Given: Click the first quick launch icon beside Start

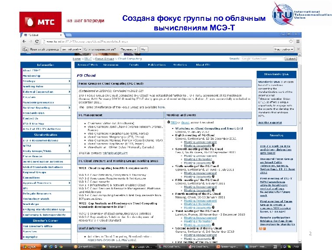Looking at the screenshot, I should click(46, 247).
